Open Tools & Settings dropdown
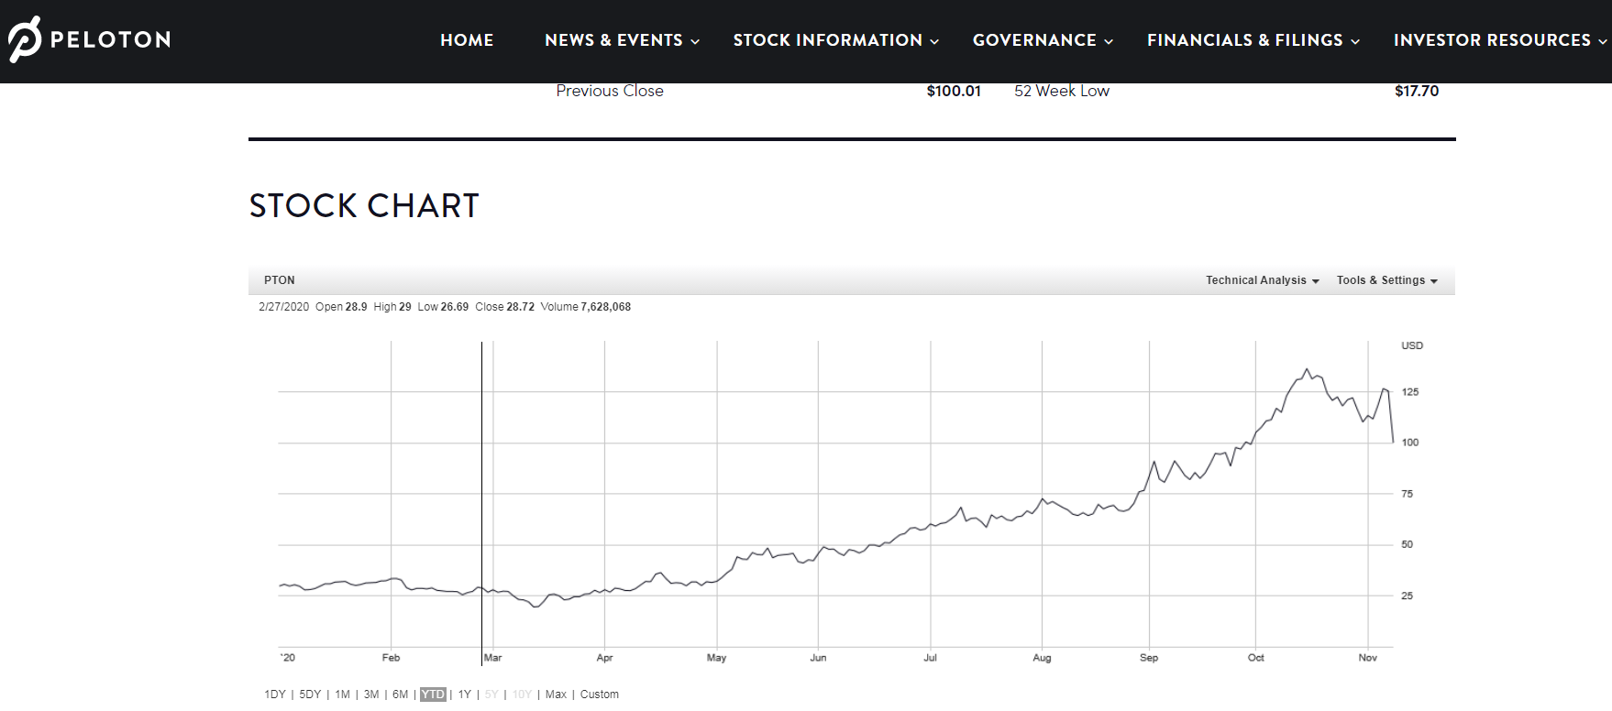Image resolution: width=1612 pixels, height=711 pixels. click(1386, 280)
